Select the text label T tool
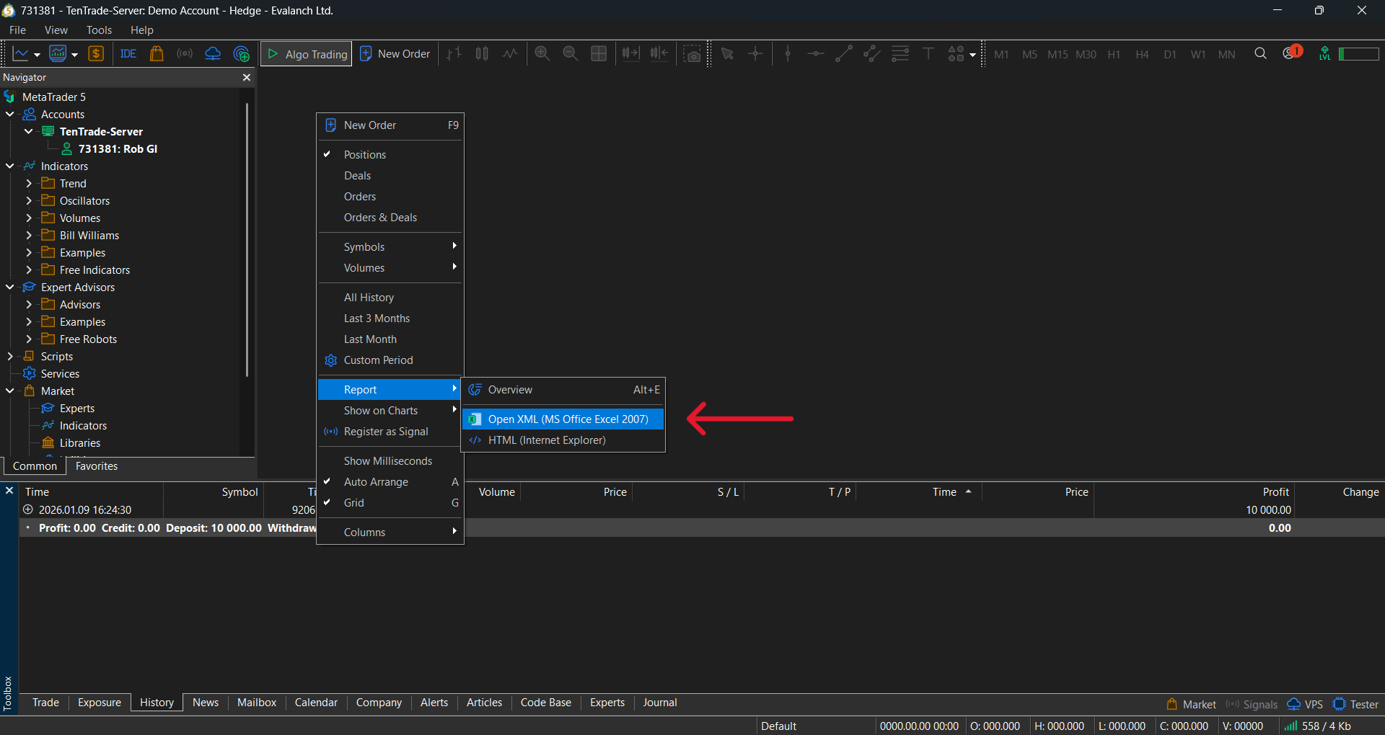 point(928,54)
